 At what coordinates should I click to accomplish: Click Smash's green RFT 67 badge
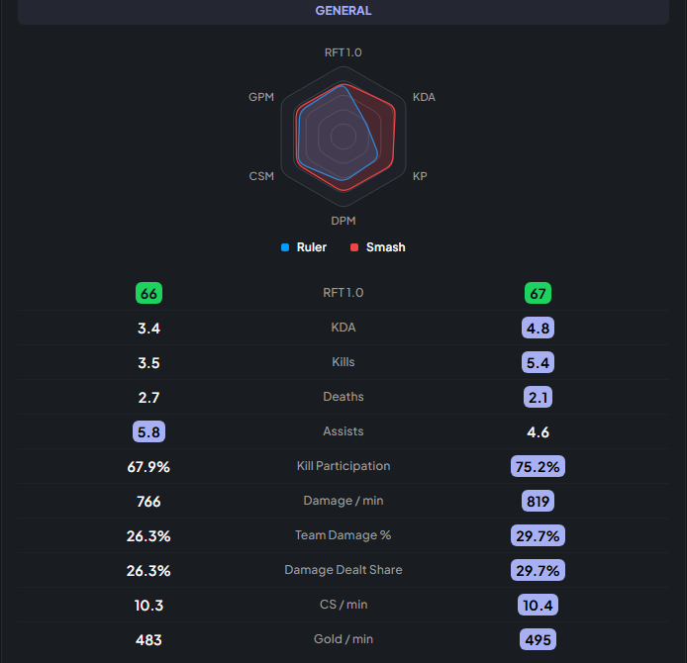coord(539,293)
